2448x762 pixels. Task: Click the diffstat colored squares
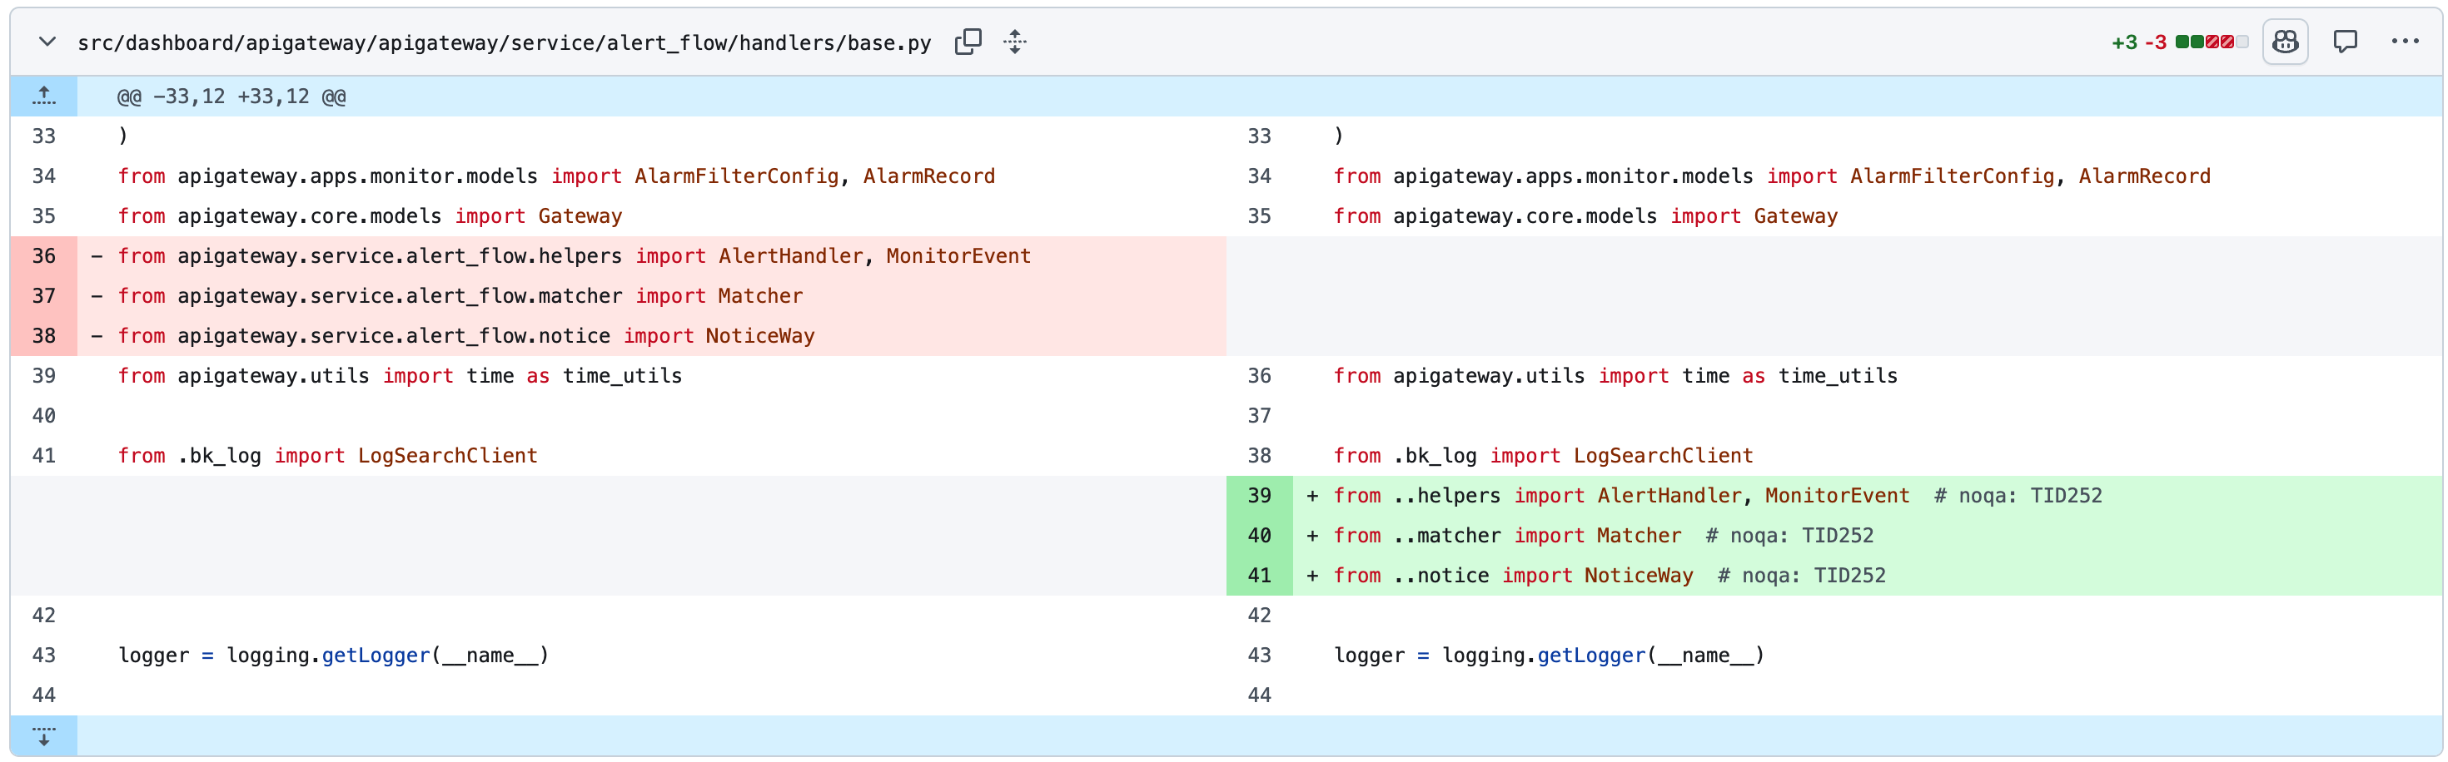[x=2212, y=42]
